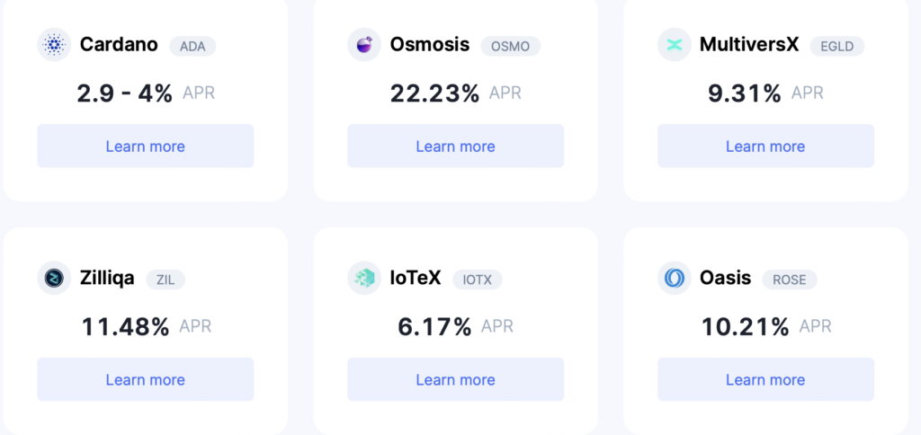Select the EGLD ticker badge

pyautogui.click(x=837, y=47)
